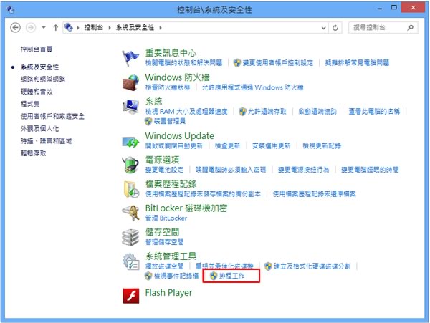Refresh the address bar view
This screenshot has height=323, width=430.
coord(335,28)
